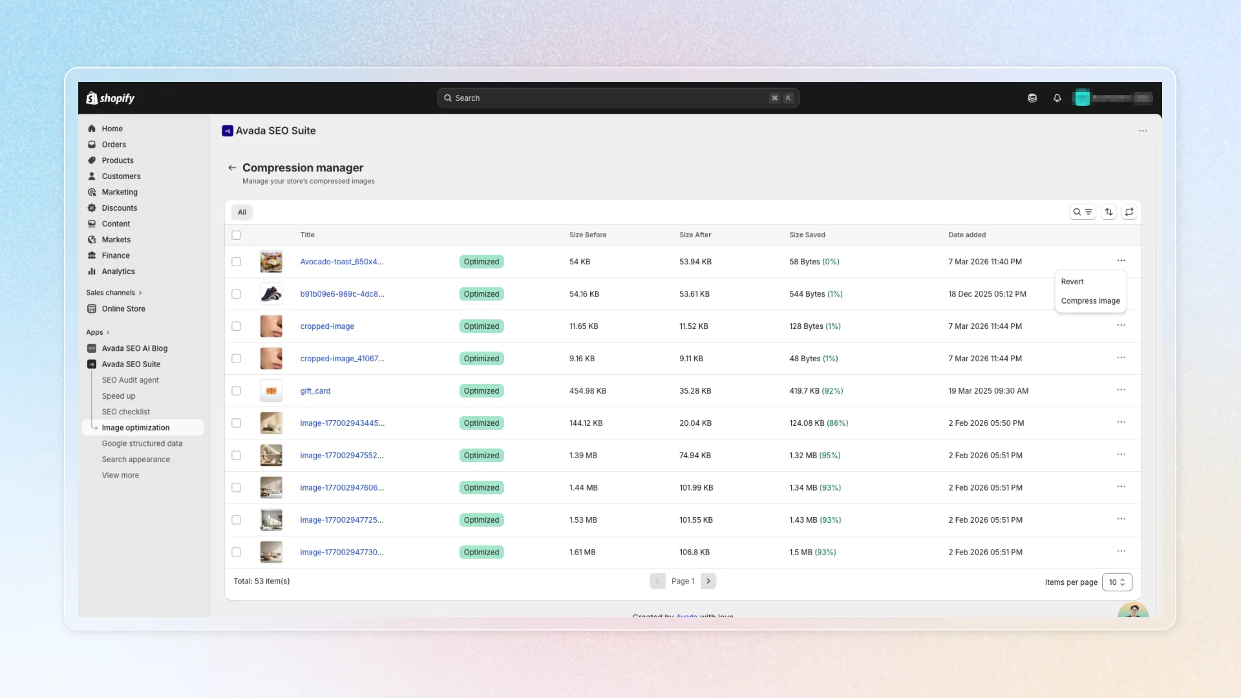1241x698 pixels.
Task: Open the cropped-image_41067 link
Action: pos(342,359)
